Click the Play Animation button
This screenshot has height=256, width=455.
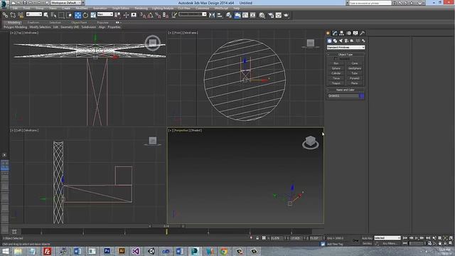pyautogui.click(x=417, y=238)
